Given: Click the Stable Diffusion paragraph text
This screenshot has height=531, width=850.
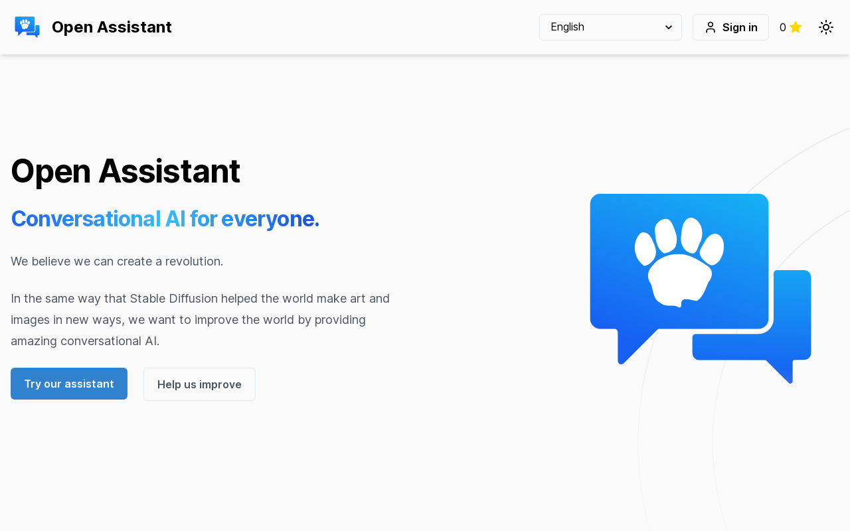Looking at the screenshot, I should point(201,320).
